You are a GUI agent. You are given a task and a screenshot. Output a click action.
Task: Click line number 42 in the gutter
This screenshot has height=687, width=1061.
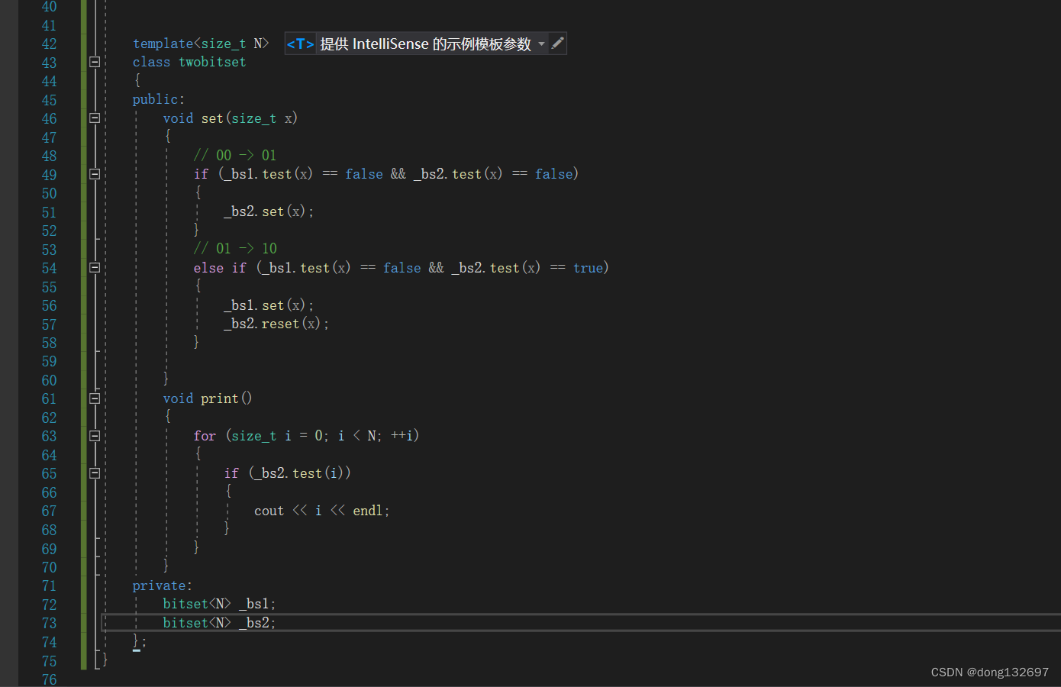click(49, 44)
